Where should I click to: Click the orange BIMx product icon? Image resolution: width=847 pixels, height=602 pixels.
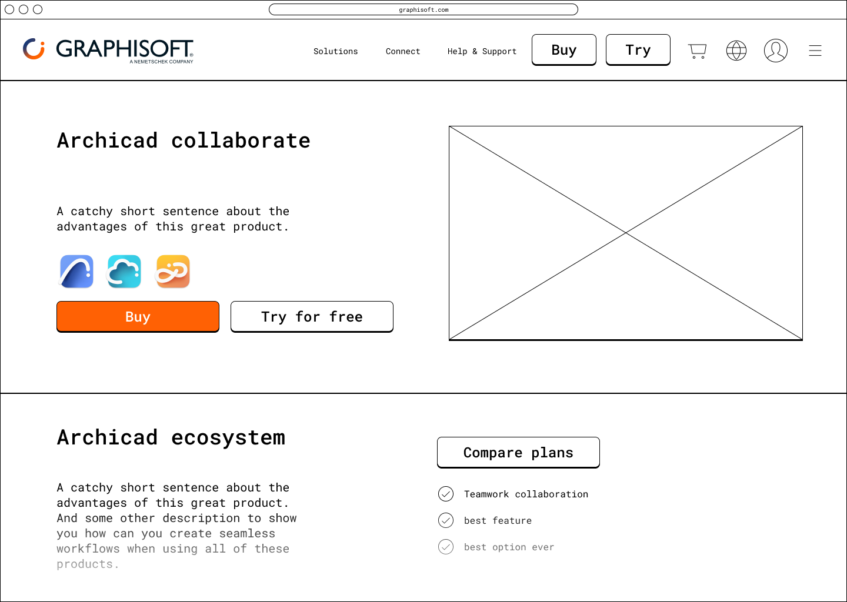[173, 272]
